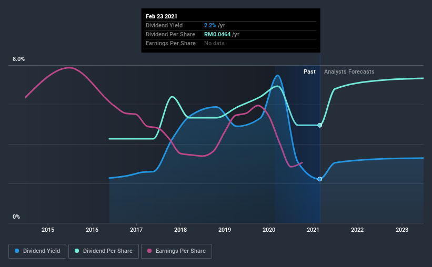Click the teal Dividend Per Share legend dot

(77, 251)
